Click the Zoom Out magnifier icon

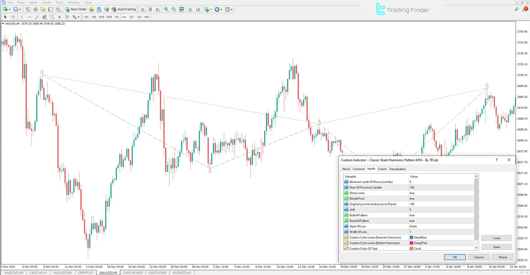pyautogui.click(x=174, y=9)
